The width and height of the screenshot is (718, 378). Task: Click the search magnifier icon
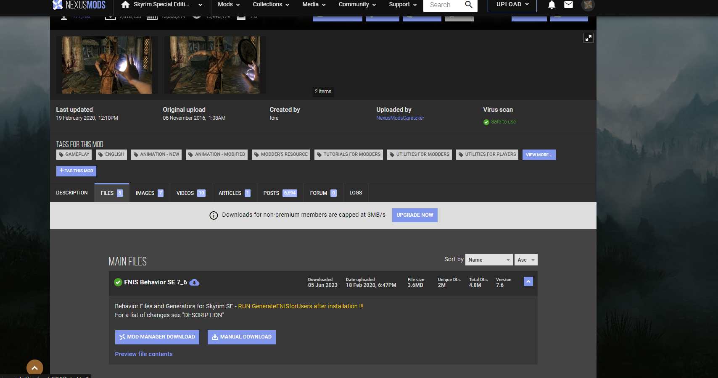[469, 5]
